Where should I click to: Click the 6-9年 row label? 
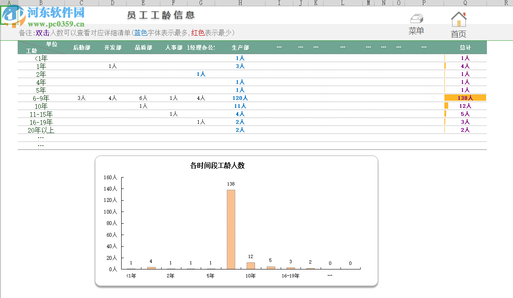point(41,97)
